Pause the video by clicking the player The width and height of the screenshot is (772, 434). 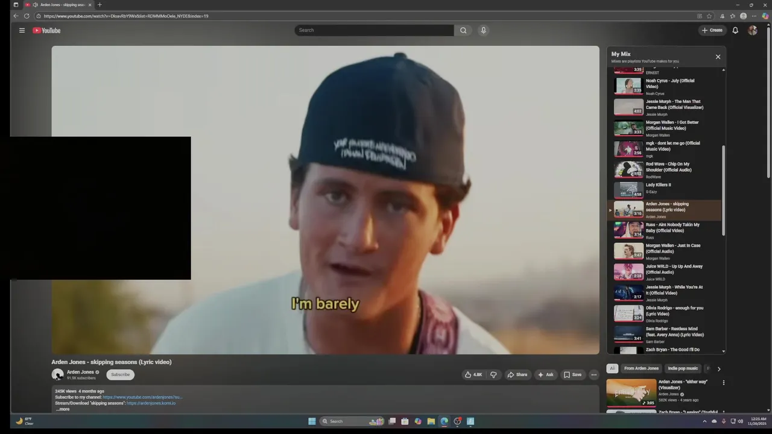(325, 200)
